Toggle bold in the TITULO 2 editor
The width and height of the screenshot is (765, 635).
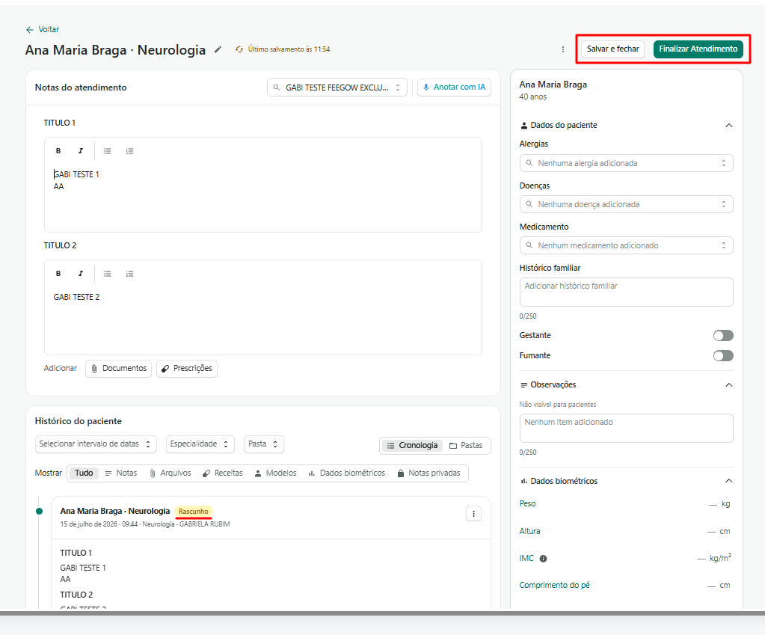click(58, 273)
